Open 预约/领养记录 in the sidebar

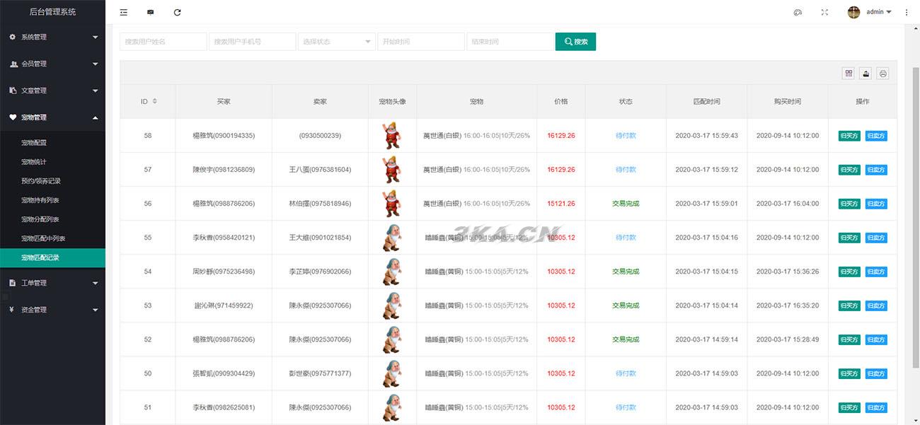41,181
